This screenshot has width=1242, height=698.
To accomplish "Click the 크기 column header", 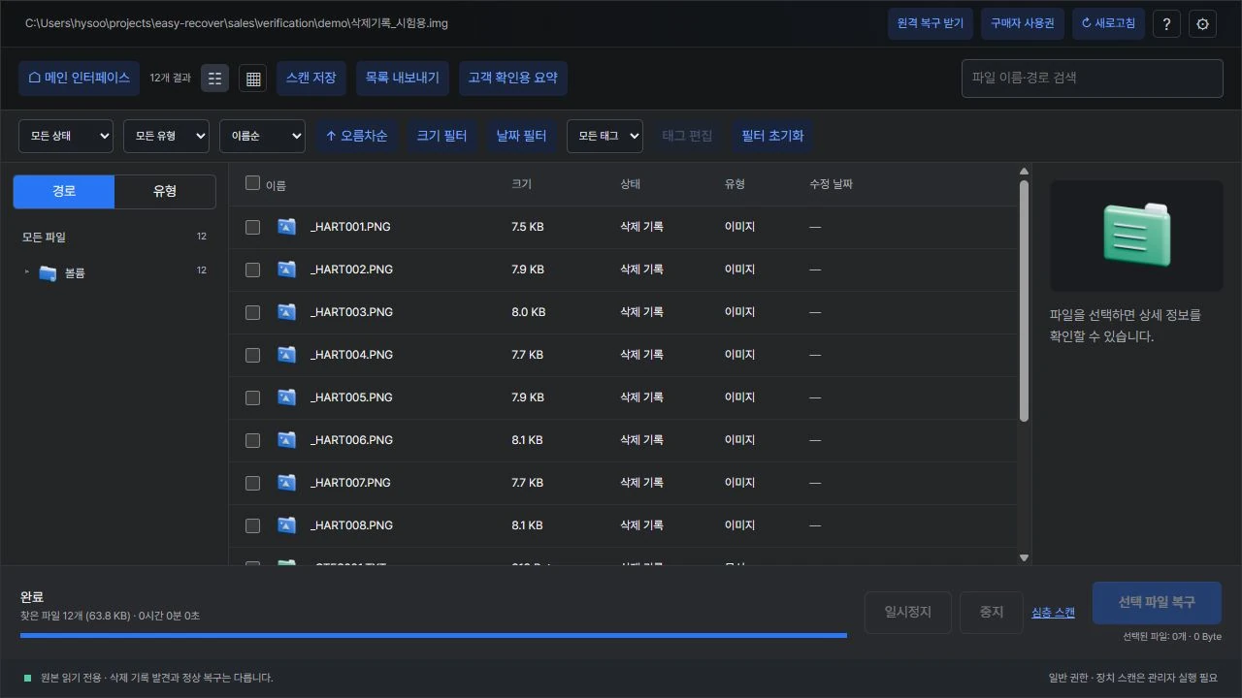I will tap(521, 184).
